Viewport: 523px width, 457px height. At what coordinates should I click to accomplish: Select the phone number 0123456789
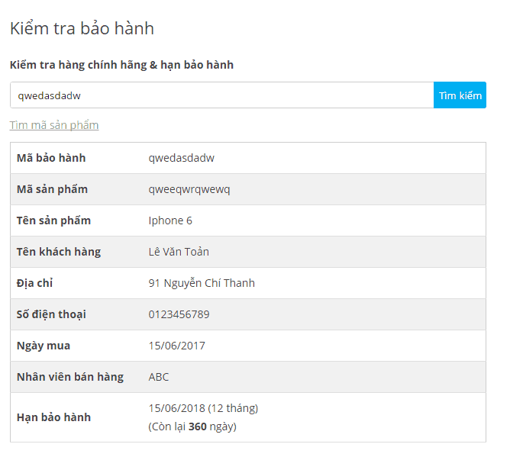(x=179, y=314)
